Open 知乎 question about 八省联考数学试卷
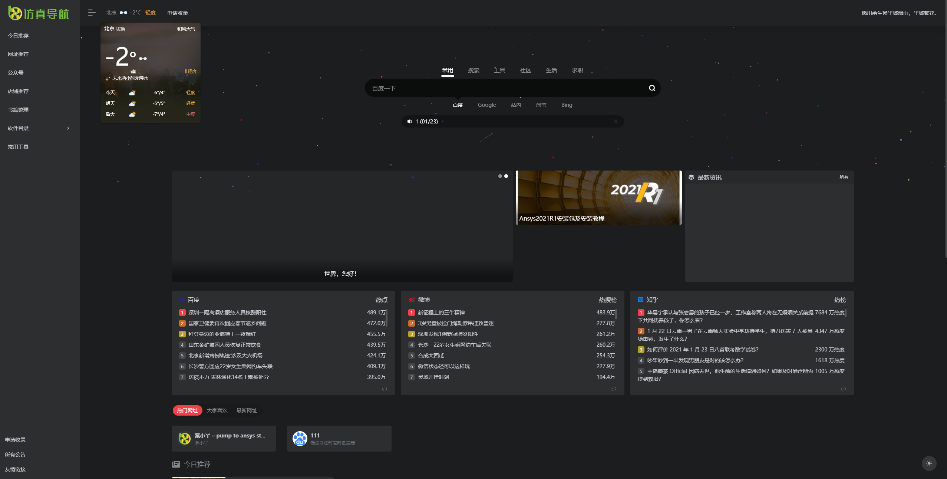The image size is (947, 479). (703, 350)
